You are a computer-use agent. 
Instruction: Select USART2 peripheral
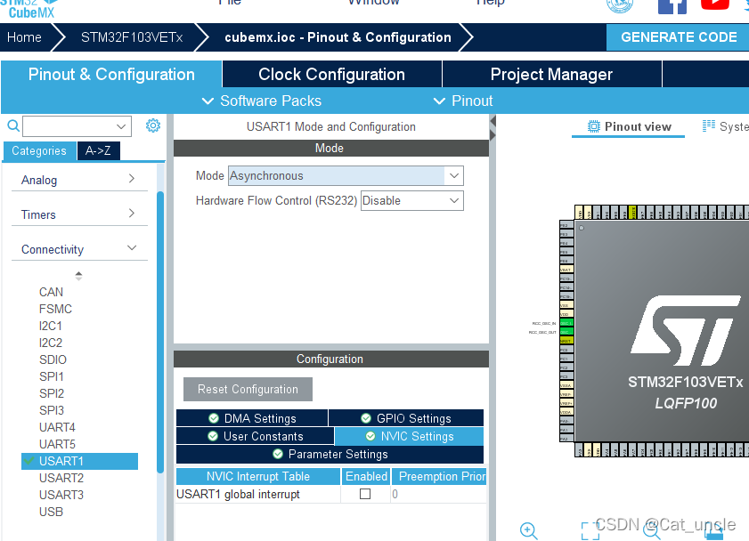61,478
